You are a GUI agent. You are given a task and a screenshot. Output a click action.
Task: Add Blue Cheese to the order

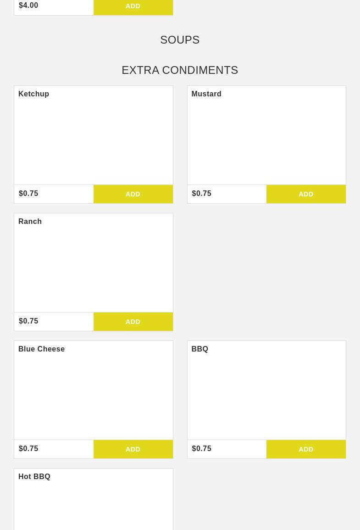tap(133, 449)
